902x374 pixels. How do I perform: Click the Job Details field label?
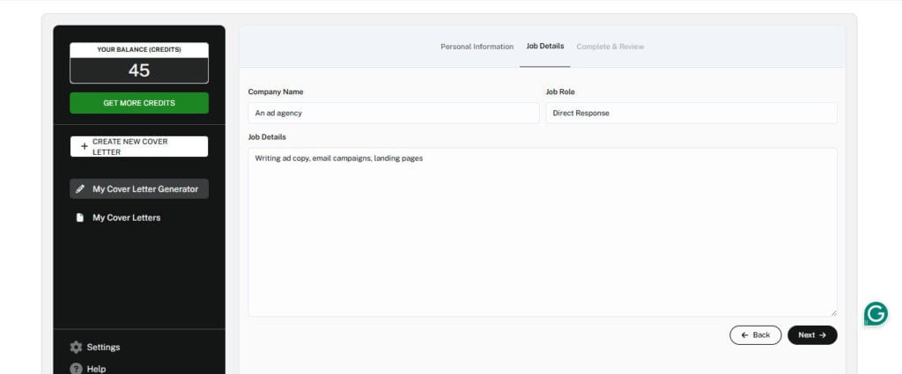(267, 137)
